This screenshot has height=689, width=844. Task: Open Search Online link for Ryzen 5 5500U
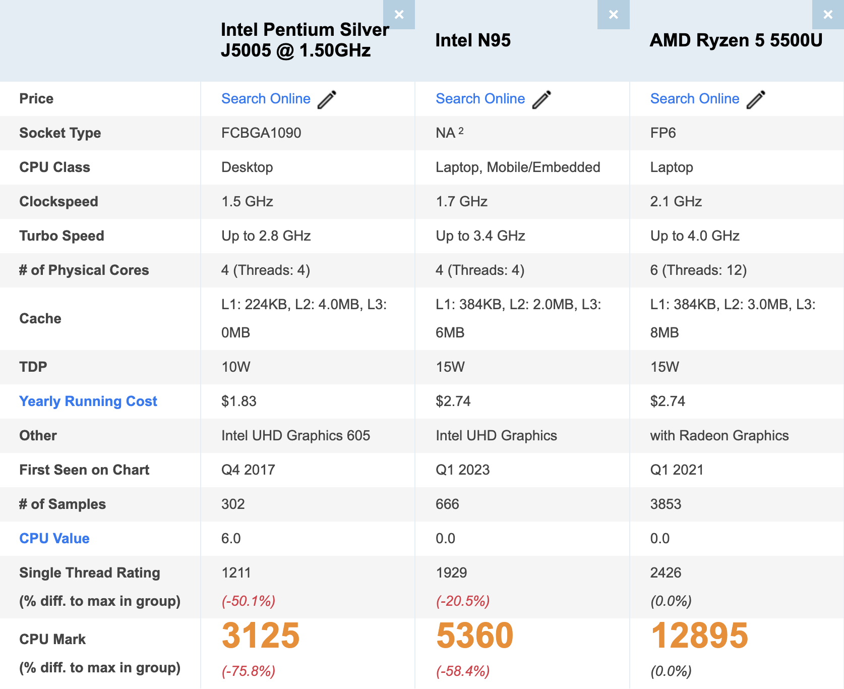(694, 99)
